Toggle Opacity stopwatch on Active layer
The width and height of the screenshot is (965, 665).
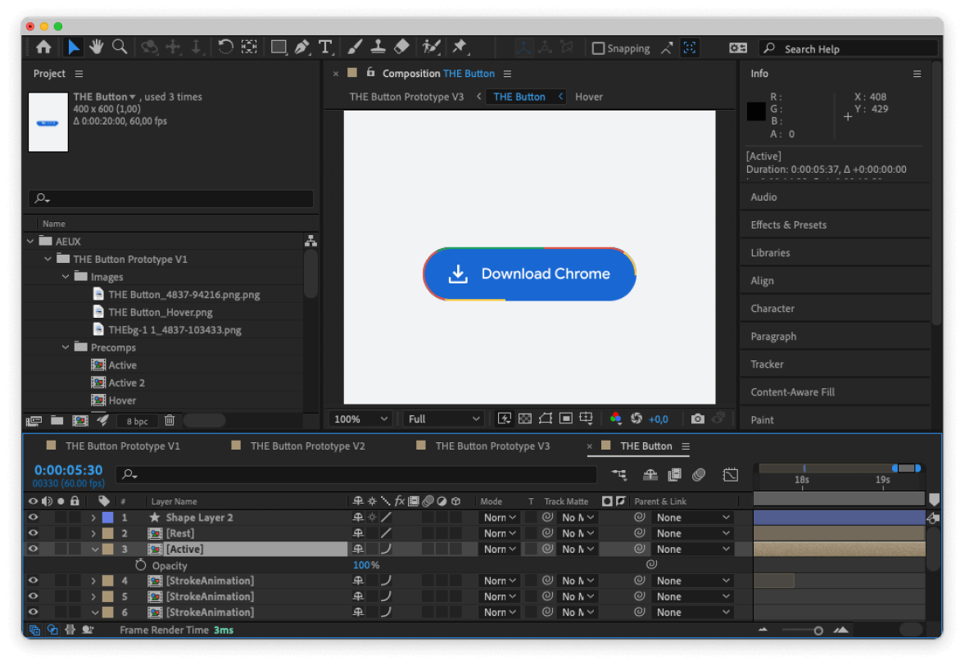tap(140, 565)
